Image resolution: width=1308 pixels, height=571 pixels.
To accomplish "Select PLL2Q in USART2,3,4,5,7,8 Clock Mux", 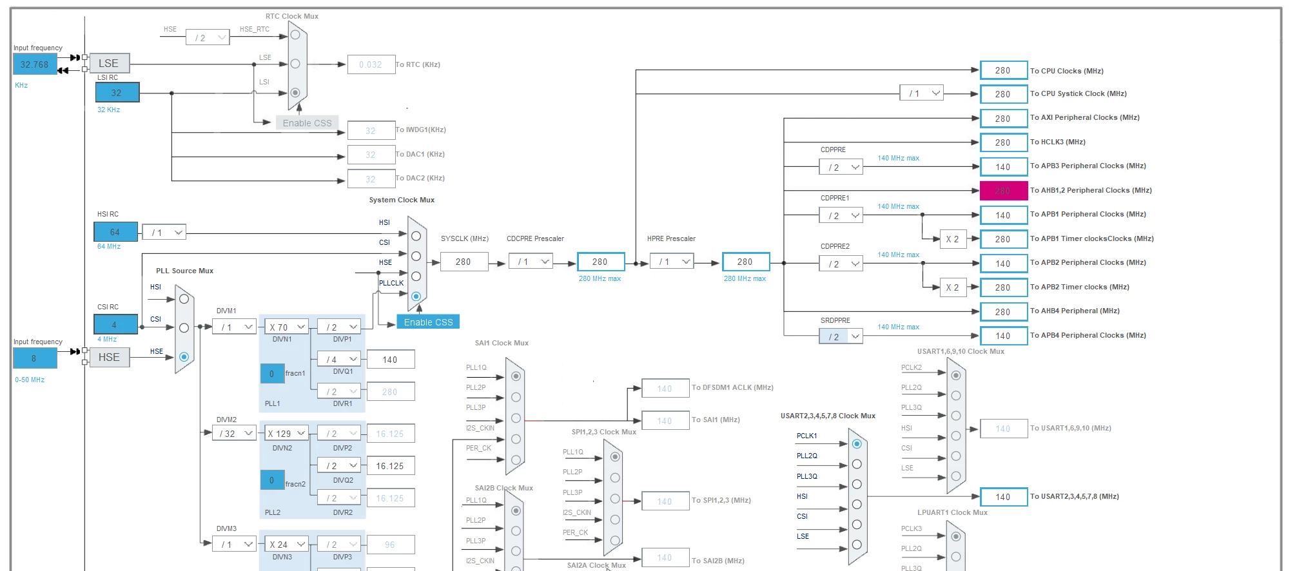I will tap(857, 464).
